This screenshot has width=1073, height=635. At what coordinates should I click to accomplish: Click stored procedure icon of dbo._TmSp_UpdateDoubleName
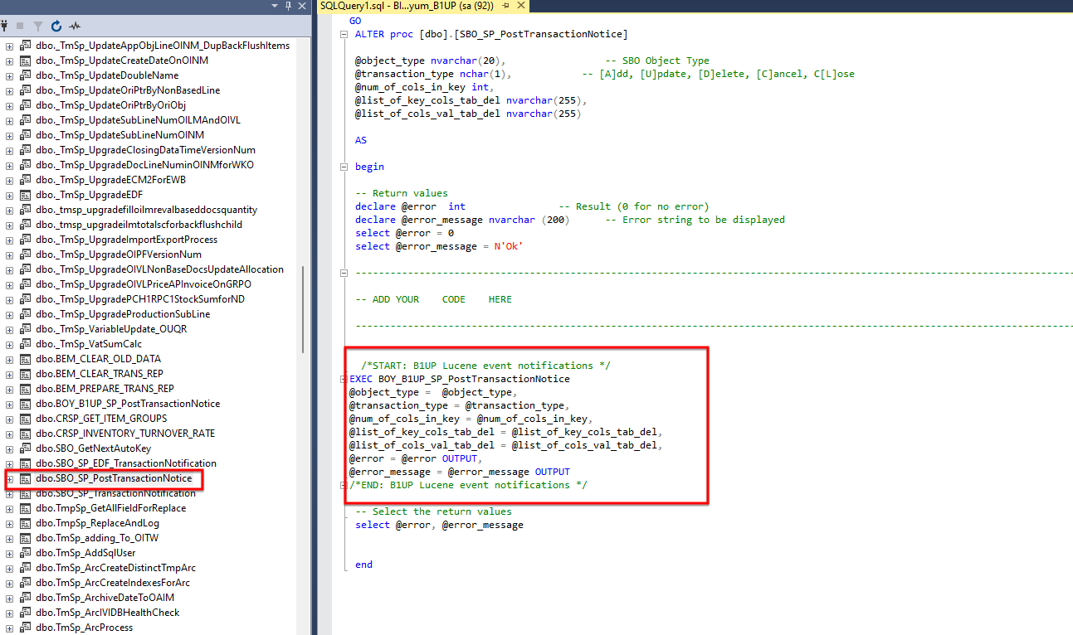tap(26, 75)
